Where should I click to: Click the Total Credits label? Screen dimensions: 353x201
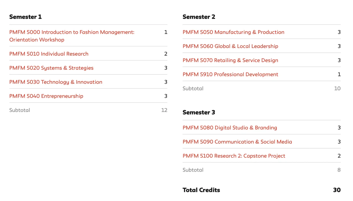pos(201,190)
